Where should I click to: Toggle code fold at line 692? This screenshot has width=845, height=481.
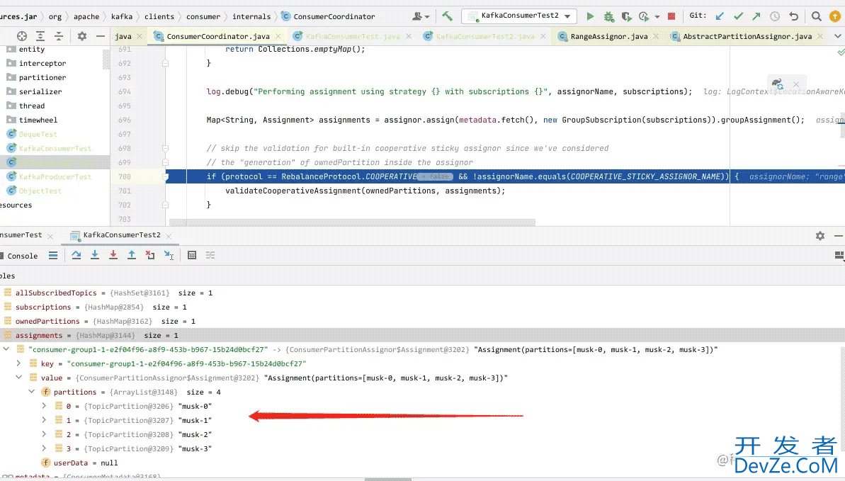[x=166, y=63]
